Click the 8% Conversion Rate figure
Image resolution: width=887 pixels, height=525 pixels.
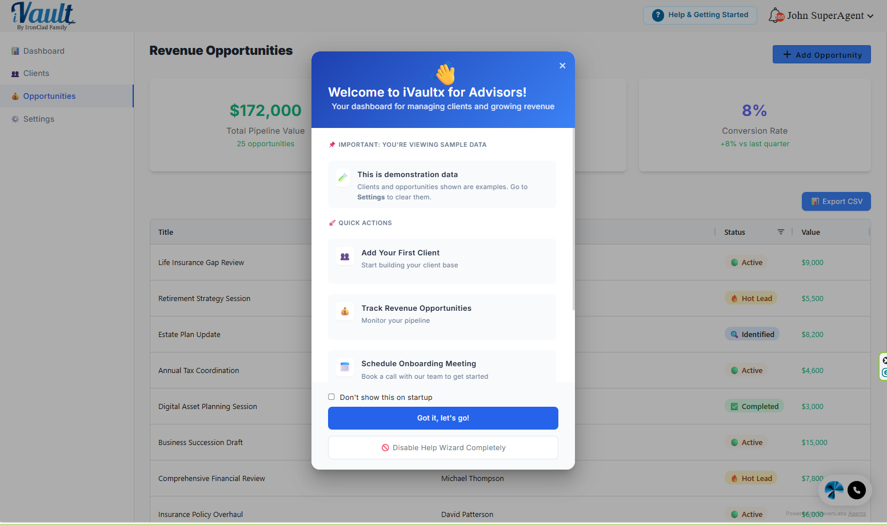coord(754,110)
